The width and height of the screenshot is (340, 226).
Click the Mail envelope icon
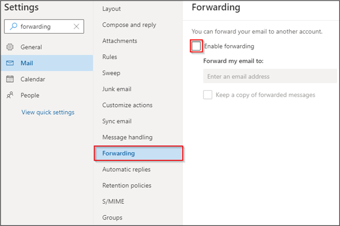(x=10, y=63)
